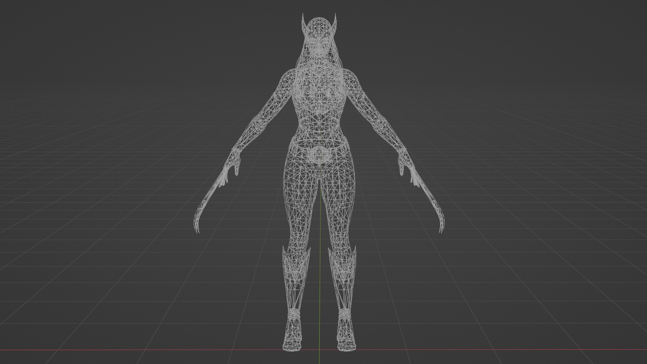Select the spiked shin guard on viewer's right leg
Screen dimensions: 647x364
(342, 276)
